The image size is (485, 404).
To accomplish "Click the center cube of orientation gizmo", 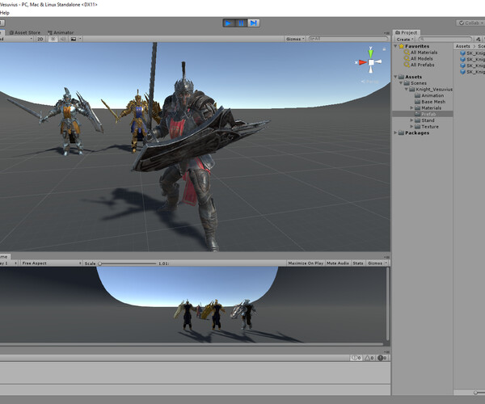I will pyautogui.click(x=371, y=62).
